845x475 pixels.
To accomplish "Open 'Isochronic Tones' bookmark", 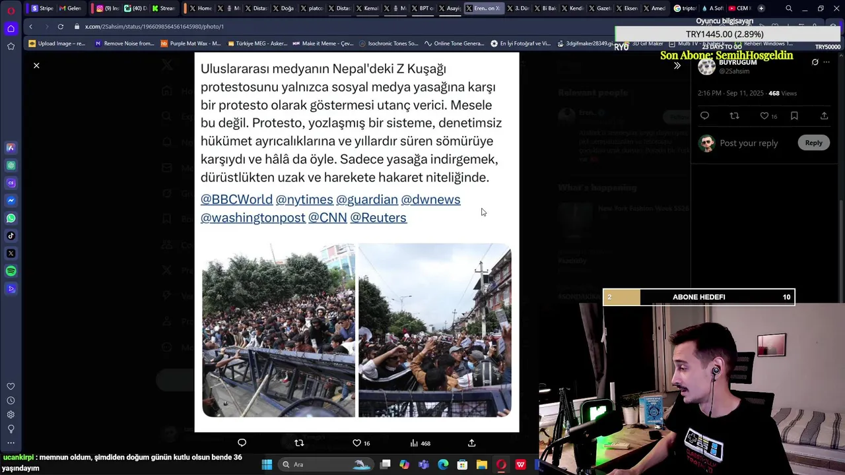I will tap(389, 44).
